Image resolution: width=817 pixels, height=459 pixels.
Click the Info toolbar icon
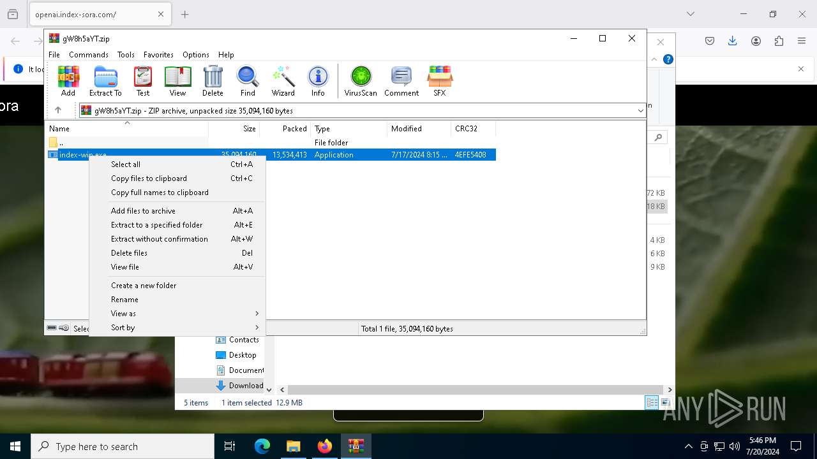[x=318, y=81]
